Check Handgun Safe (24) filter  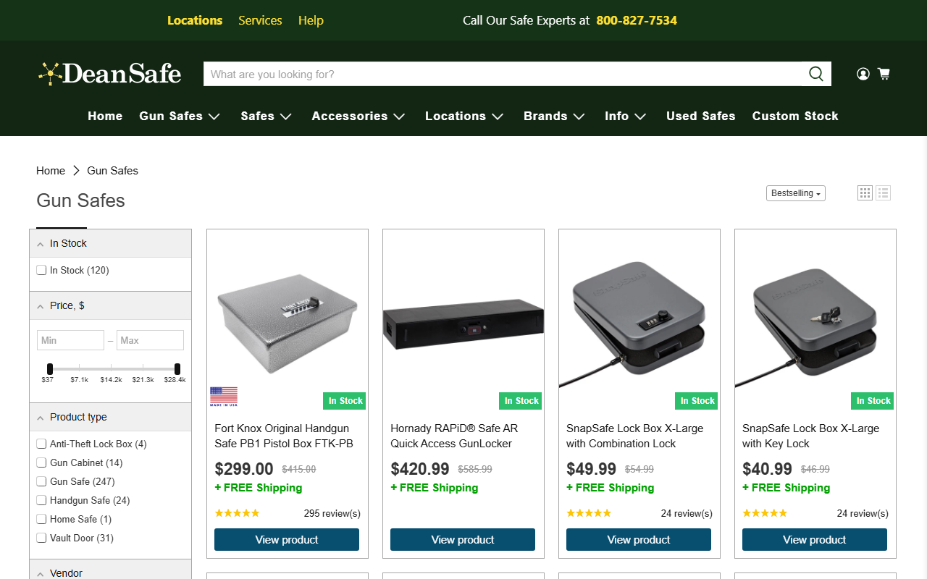tap(41, 500)
